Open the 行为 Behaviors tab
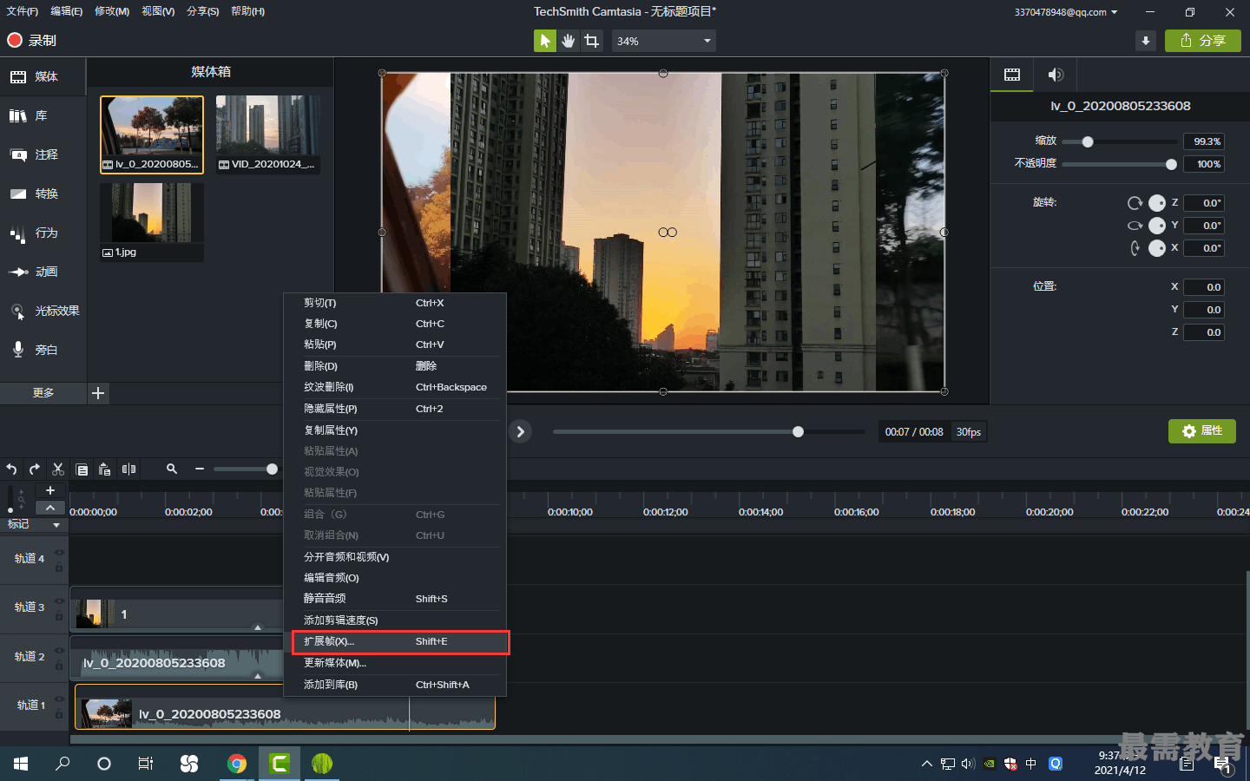This screenshot has width=1250, height=781. (43, 233)
